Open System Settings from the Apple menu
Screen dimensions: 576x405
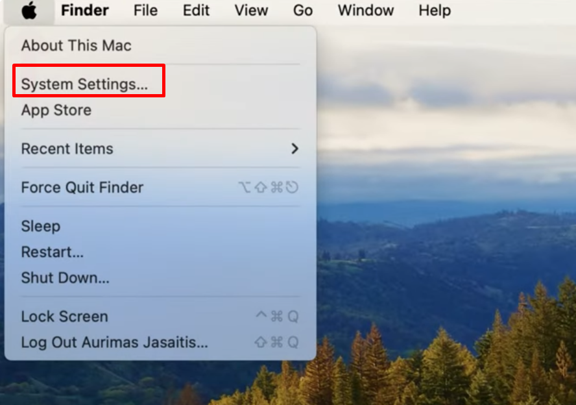[x=84, y=84]
